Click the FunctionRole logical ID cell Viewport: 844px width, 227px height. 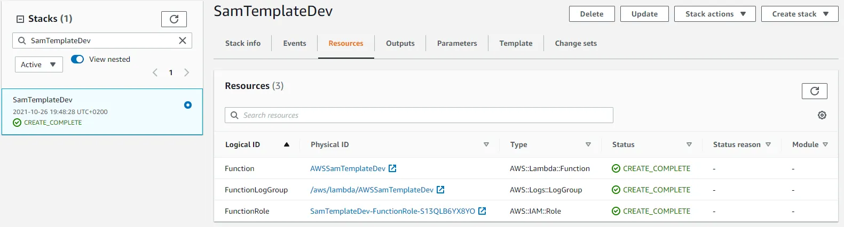[247, 211]
